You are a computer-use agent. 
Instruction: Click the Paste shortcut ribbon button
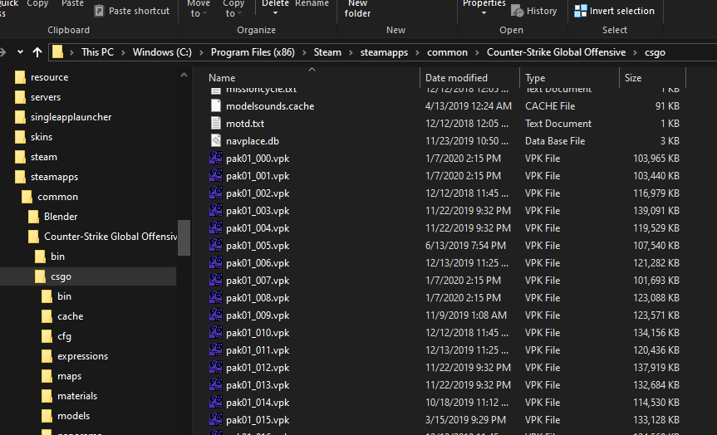coord(132,11)
